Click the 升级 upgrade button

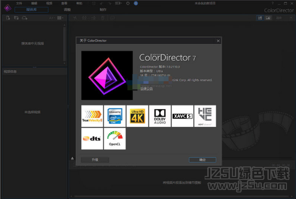coord(95,160)
